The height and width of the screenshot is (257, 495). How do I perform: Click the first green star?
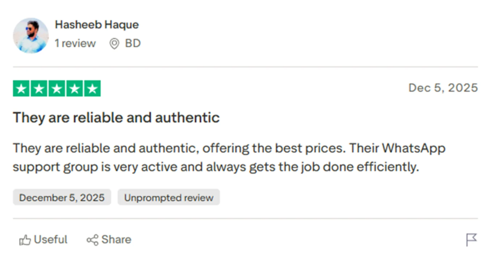click(21, 88)
